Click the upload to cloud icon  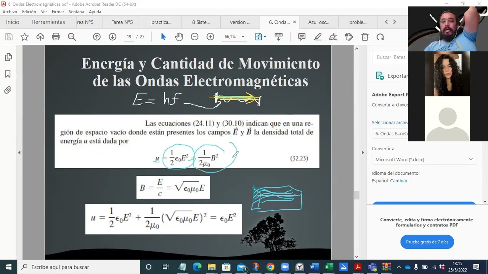[x=40, y=37]
